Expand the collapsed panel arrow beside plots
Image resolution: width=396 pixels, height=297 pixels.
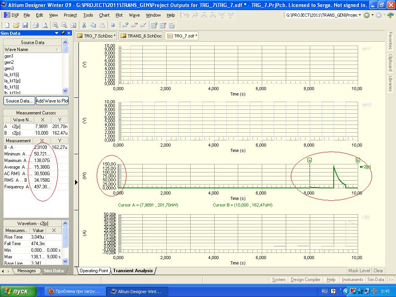76,182
